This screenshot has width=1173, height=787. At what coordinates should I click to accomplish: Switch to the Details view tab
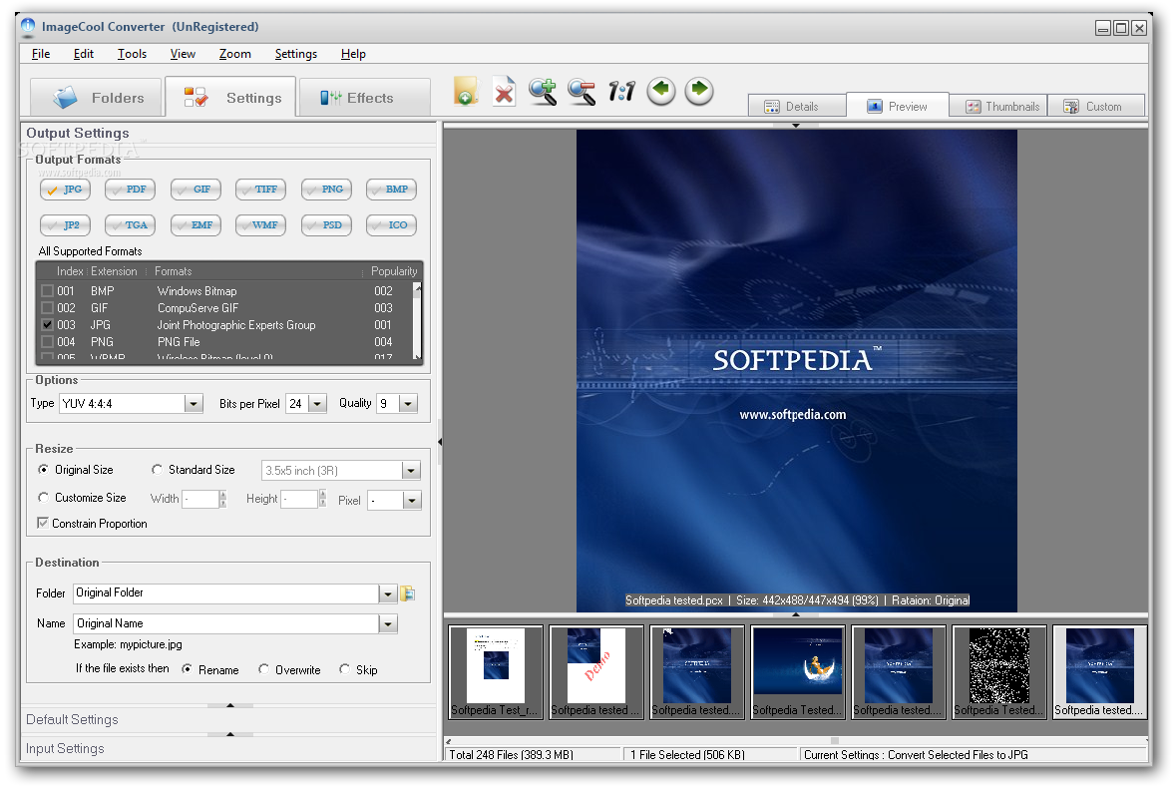pyautogui.click(x=798, y=106)
